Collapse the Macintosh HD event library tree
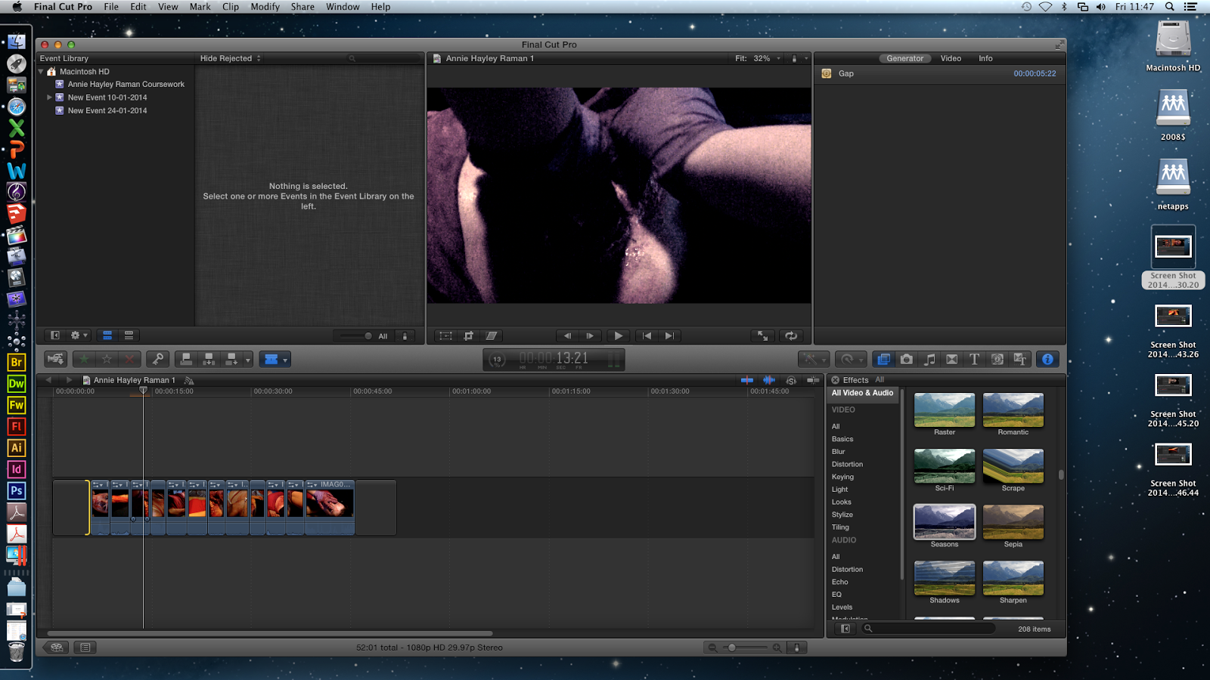 tap(42, 71)
